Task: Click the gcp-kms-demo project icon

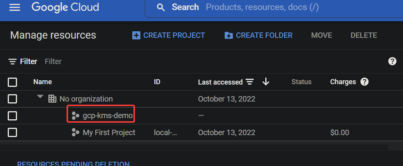Action: click(75, 116)
